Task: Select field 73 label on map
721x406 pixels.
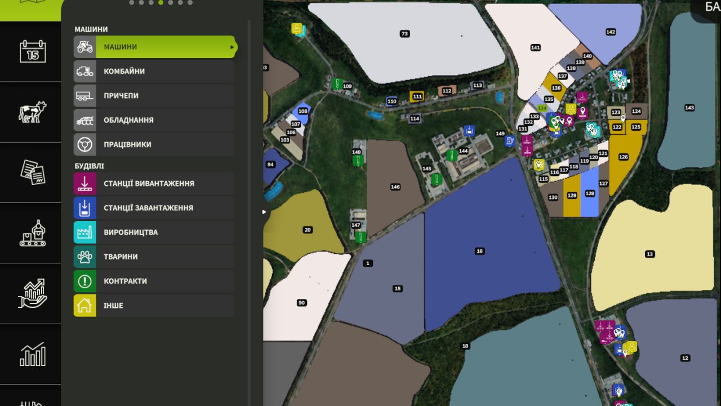Action: 404,34
